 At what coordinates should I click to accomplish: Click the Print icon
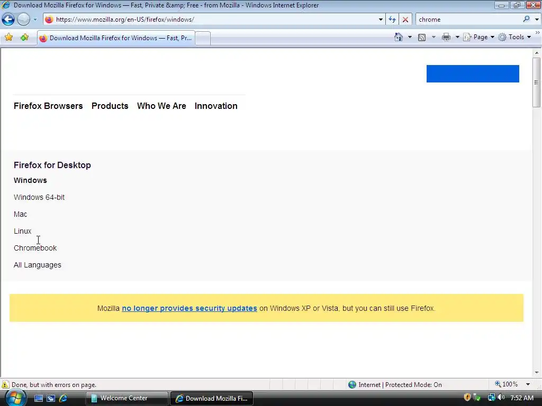446,37
